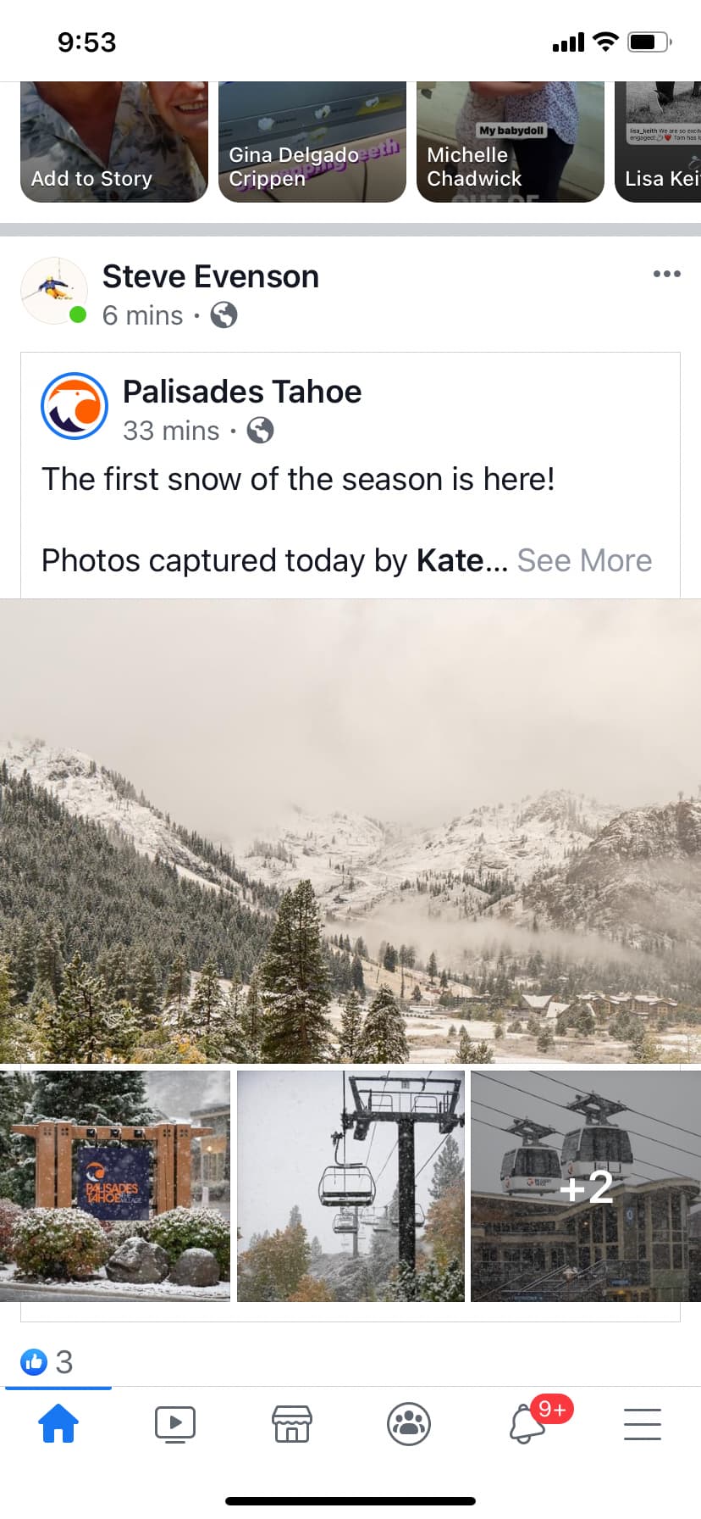
Task: Tap Add to Story card
Action: click(x=113, y=142)
